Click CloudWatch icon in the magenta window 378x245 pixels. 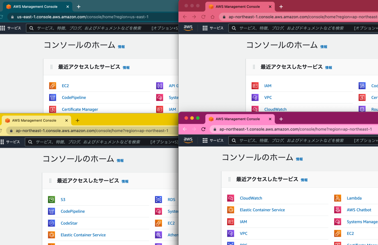231,198
